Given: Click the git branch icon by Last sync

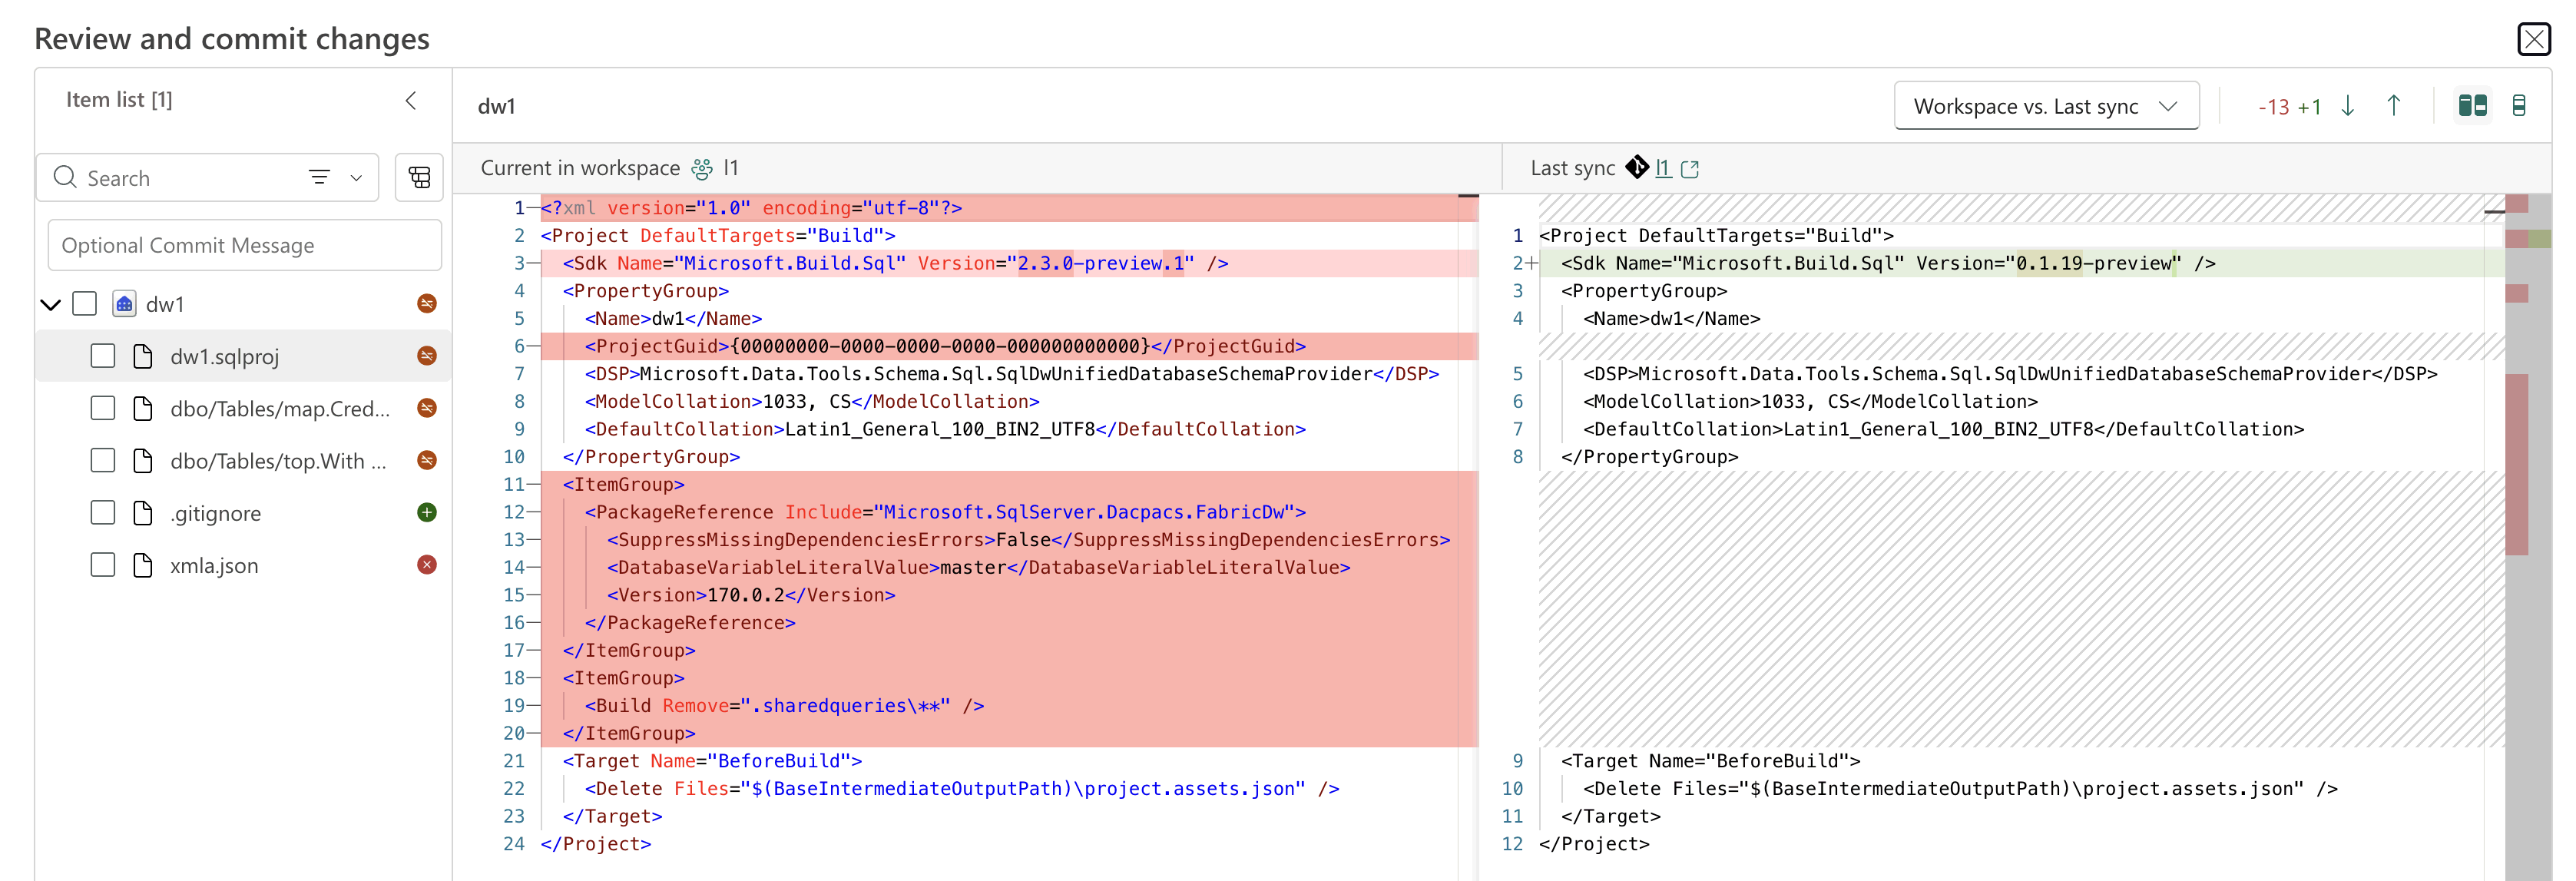Looking at the screenshot, I should pos(1637,167).
